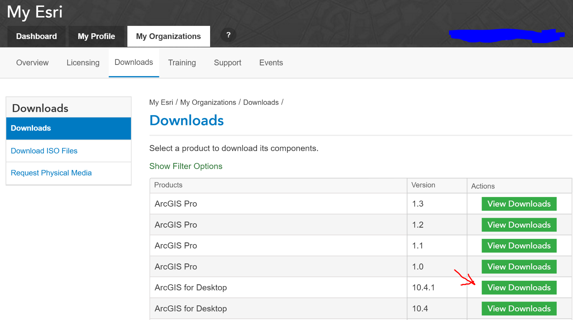View Downloads for ArcGIS Pro 1.3
The image size is (573, 320).
coord(519,204)
